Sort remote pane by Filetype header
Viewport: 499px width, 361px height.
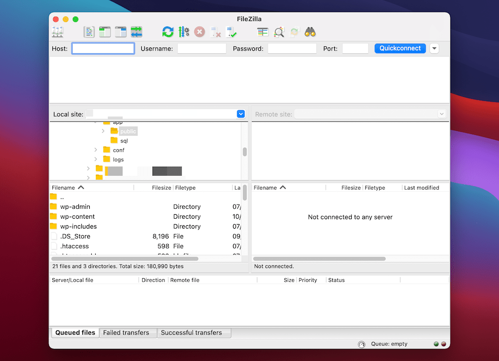coord(382,188)
